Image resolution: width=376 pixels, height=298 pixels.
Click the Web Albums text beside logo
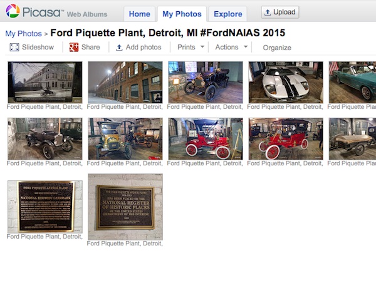pos(87,14)
